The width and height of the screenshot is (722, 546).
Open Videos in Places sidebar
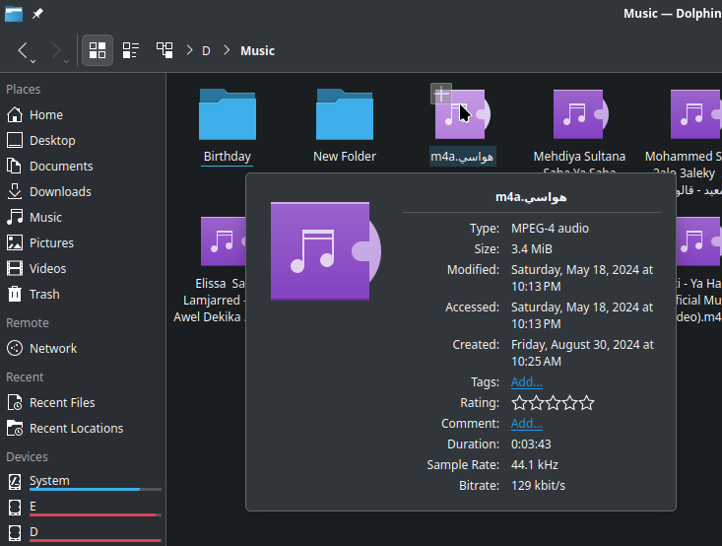click(83, 269)
